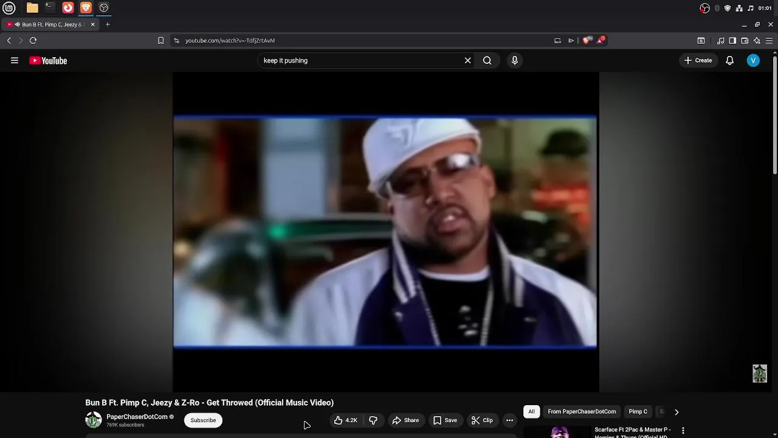
Task: Open the music tray applet
Action: [751, 8]
